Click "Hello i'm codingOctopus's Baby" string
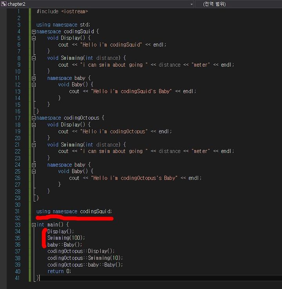This screenshot has width=282, height=289. 134,178
